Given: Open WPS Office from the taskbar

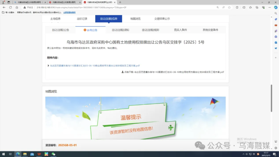Looking at the screenshot, I should 39,154.
